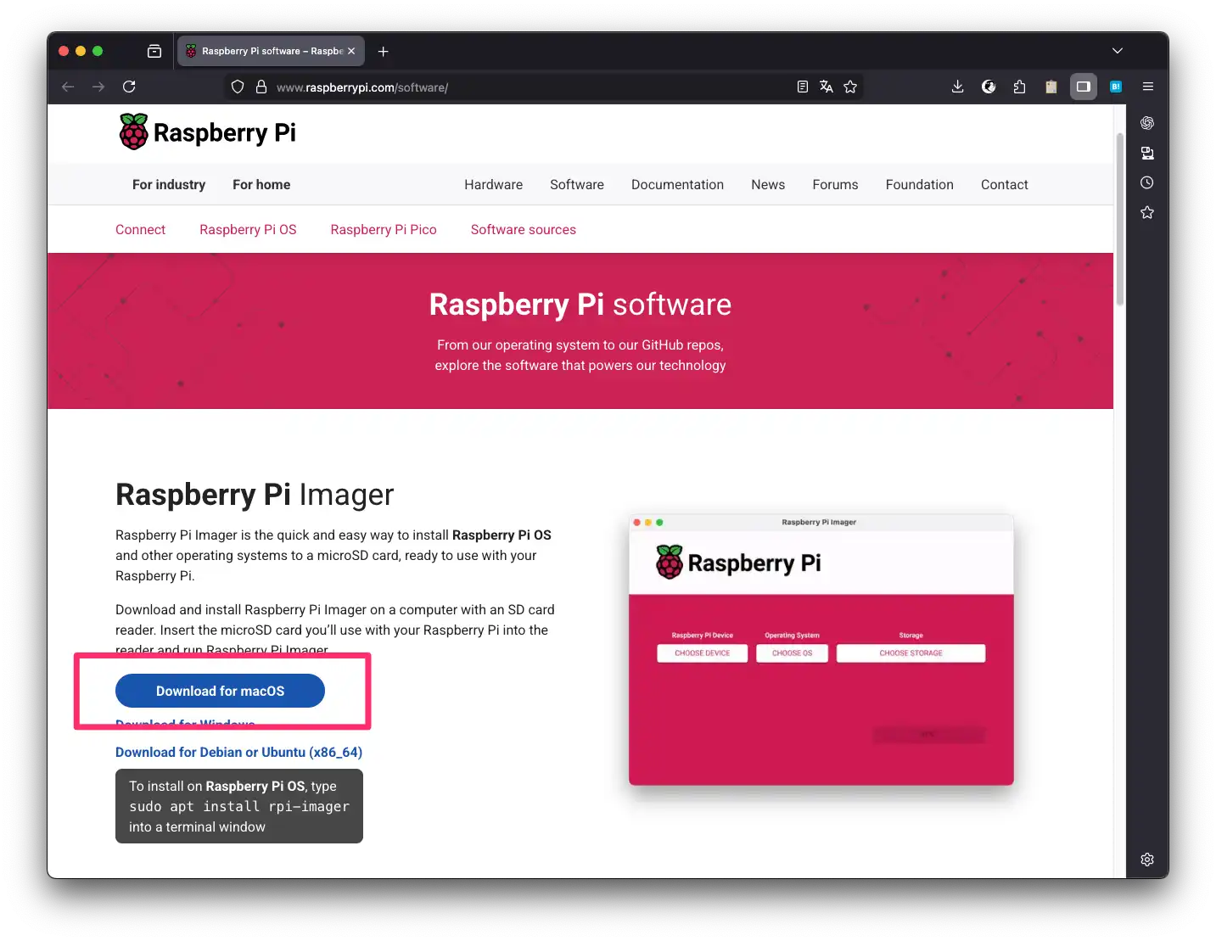Click the tracking protection shield icon
The width and height of the screenshot is (1216, 941).
[x=238, y=87]
